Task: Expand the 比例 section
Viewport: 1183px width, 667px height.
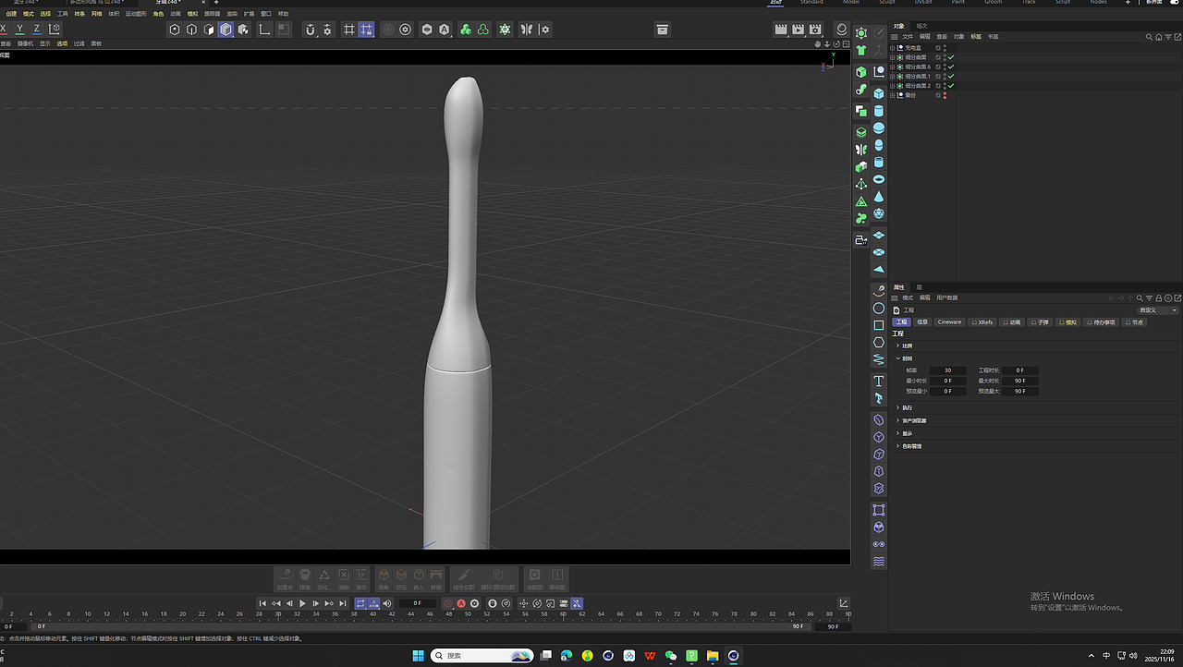Action: pos(897,346)
